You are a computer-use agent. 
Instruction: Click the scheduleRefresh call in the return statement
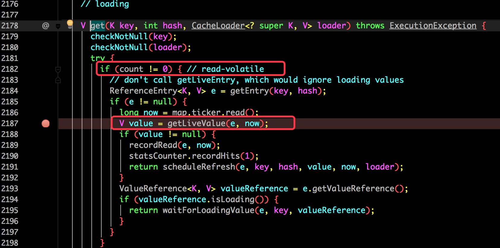199,167
